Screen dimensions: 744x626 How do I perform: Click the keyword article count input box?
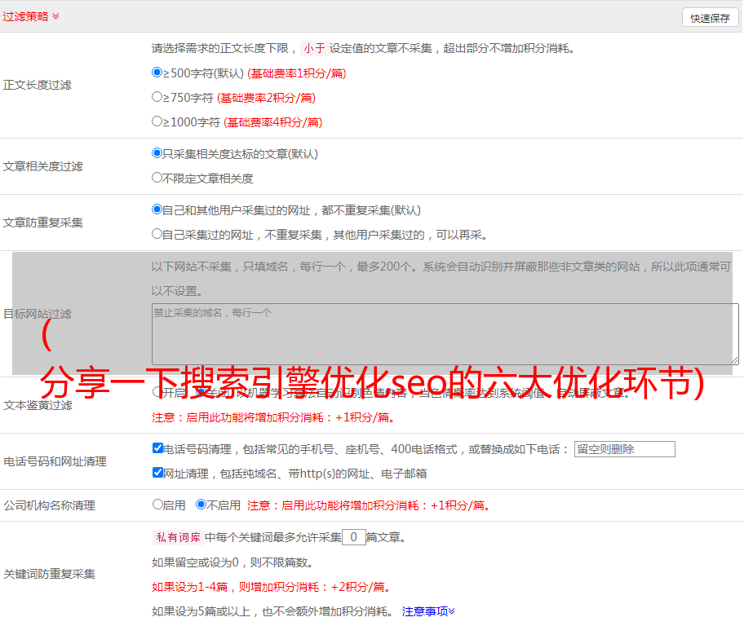353,537
